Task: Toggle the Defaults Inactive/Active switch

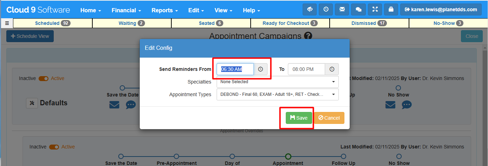Action: tap(44, 78)
